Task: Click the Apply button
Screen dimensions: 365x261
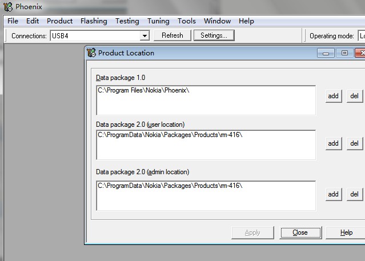Action: pyautogui.click(x=252, y=232)
